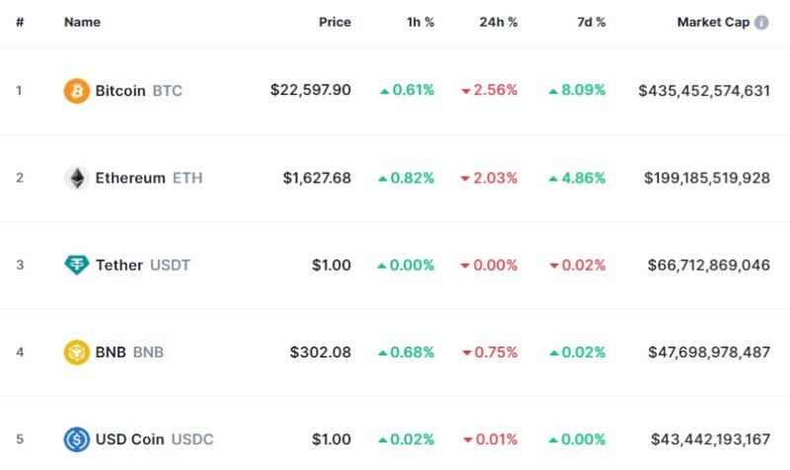Image resolution: width=790 pixels, height=470 pixels.
Task: Click the Bitcoin logo icon
Action: [76, 91]
